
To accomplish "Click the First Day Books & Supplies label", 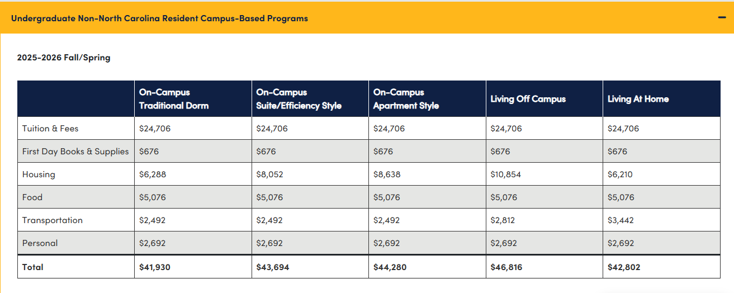I will (x=75, y=152).
